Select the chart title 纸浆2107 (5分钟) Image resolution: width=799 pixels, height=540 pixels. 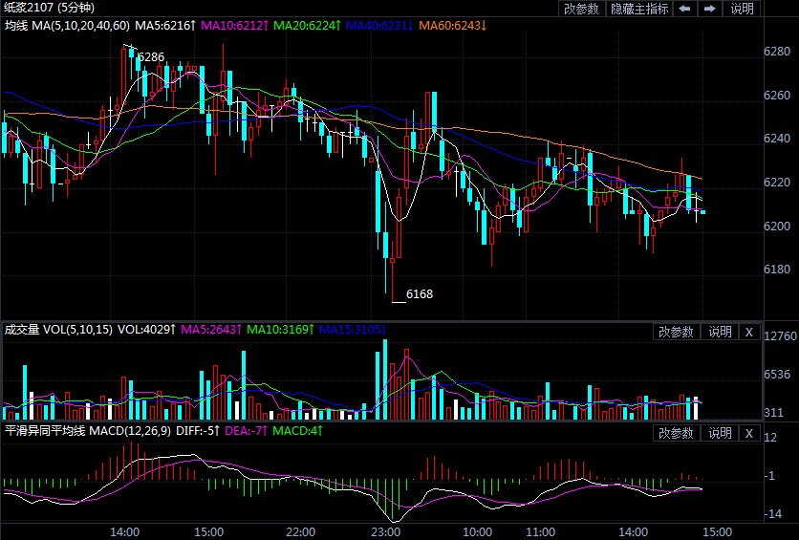click(49, 8)
